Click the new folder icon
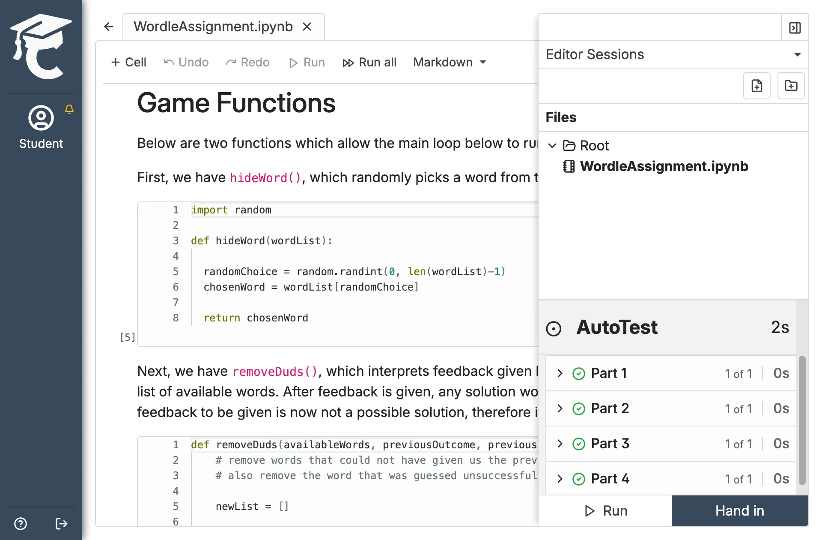 [791, 86]
